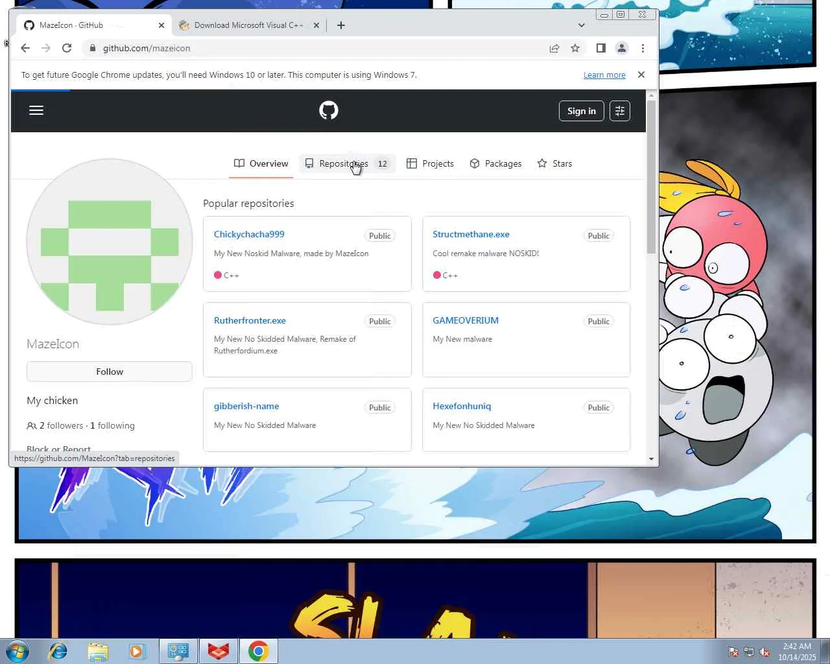The width and height of the screenshot is (830, 664).
Task: Open the appearance settings sliders icon
Action: point(620,111)
